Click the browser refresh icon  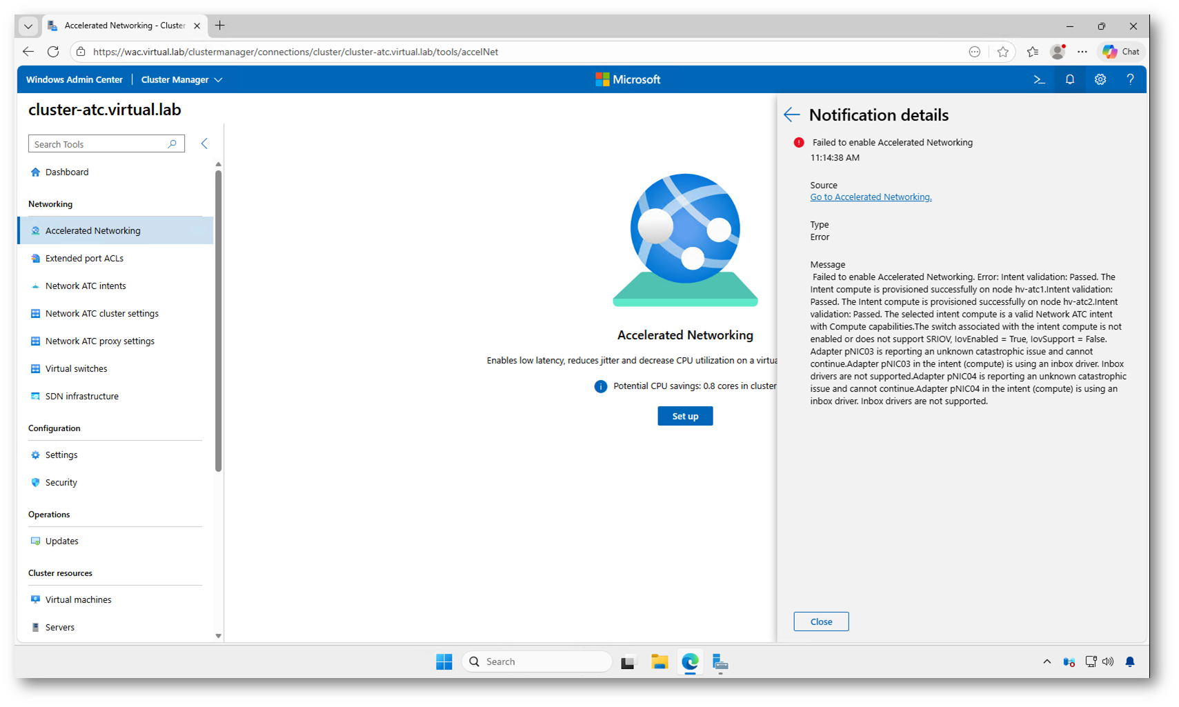point(53,52)
